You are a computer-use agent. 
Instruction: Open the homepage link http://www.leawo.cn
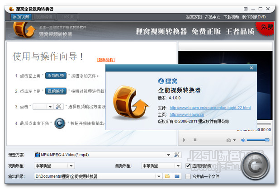coord(187,114)
